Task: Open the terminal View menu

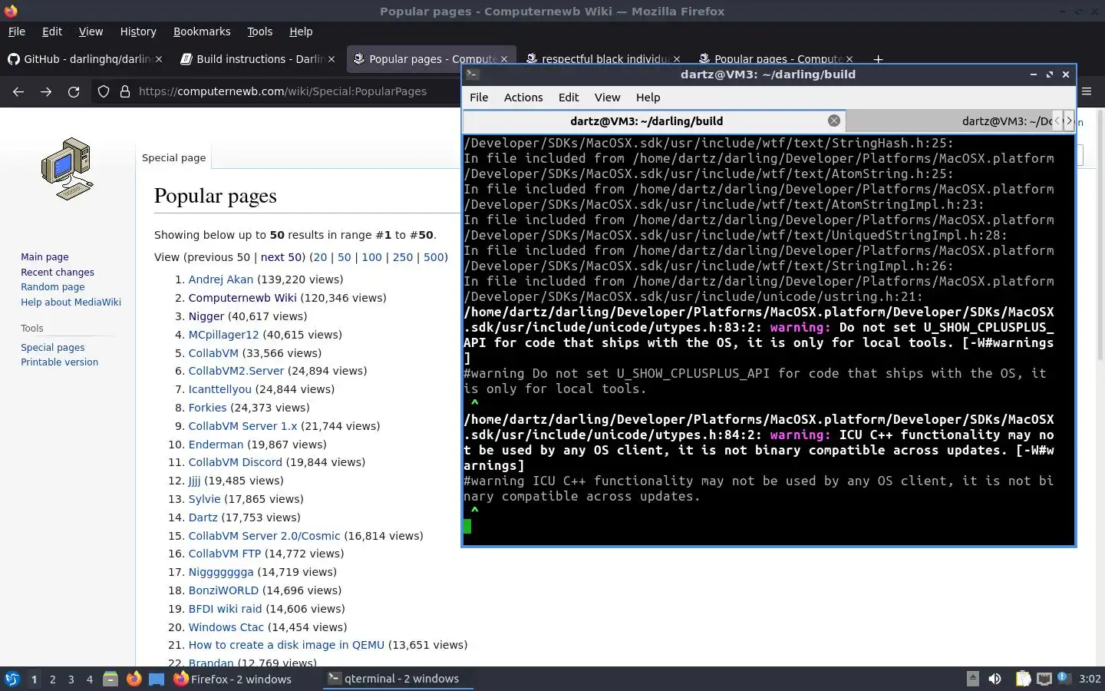Action: click(607, 98)
